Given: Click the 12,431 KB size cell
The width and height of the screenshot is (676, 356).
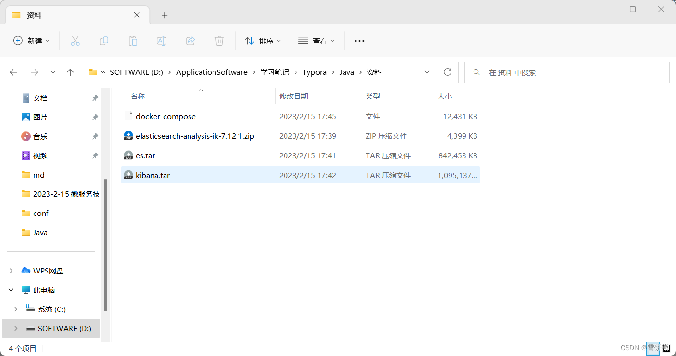Looking at the screenshot, I should (460, 116).
